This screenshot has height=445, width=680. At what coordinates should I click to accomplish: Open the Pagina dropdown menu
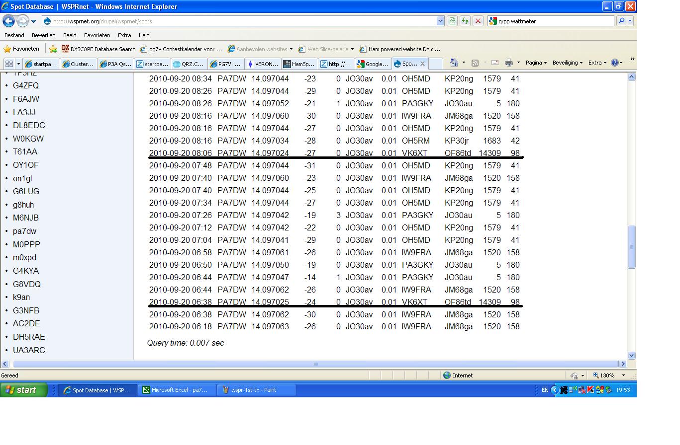click(536, 63)
